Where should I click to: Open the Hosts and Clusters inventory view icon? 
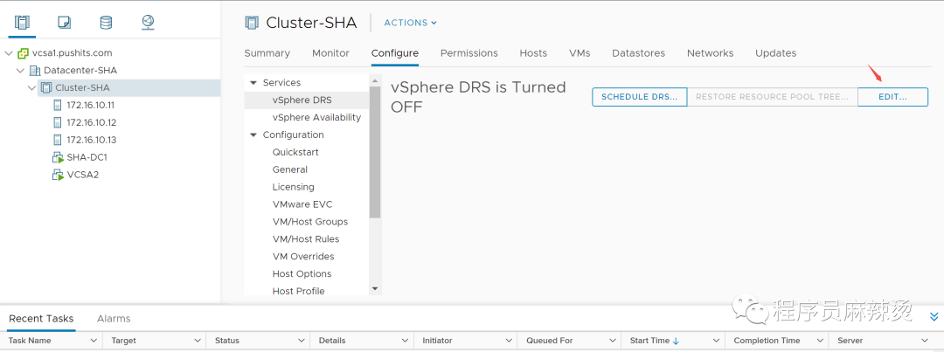pos(23,23)
